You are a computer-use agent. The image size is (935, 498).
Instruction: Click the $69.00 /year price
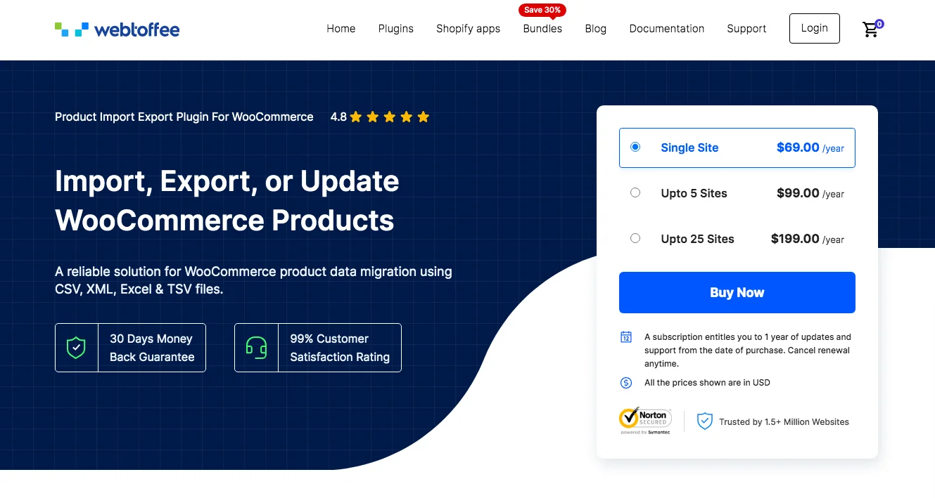tap(810, 148)
